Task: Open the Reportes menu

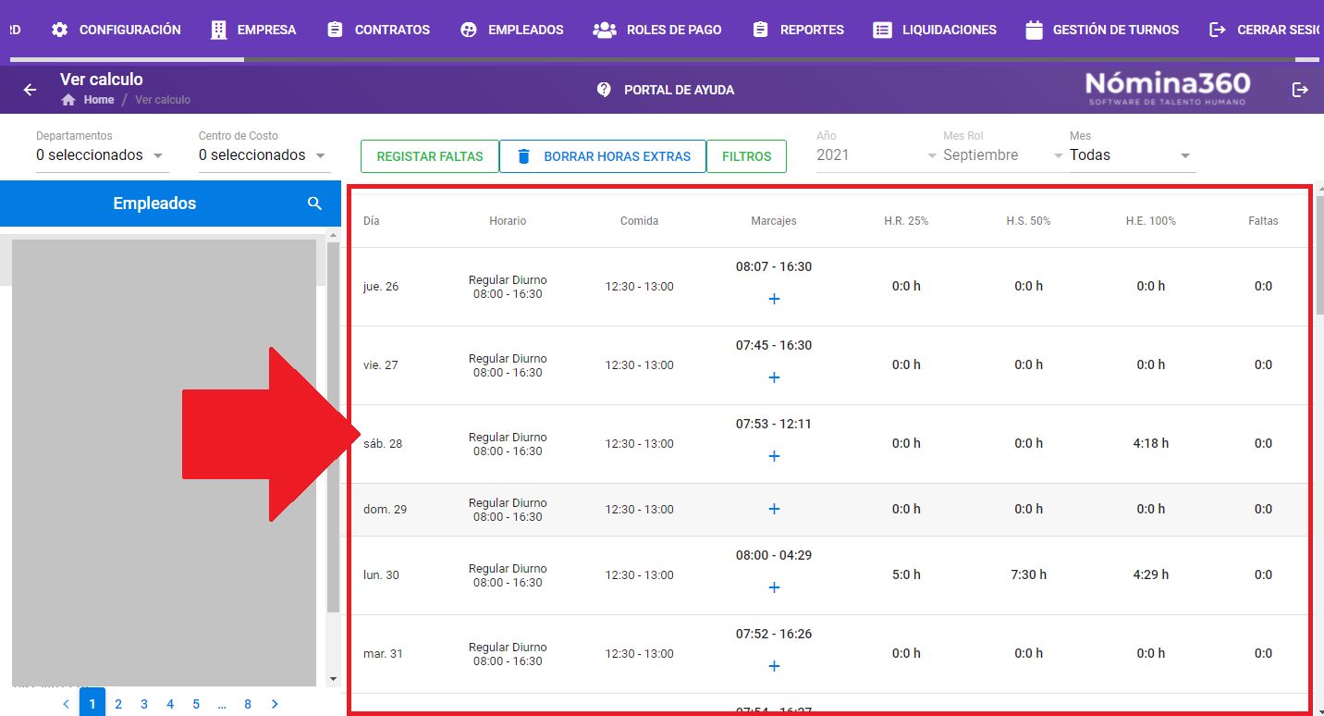Action: point(799,30)
